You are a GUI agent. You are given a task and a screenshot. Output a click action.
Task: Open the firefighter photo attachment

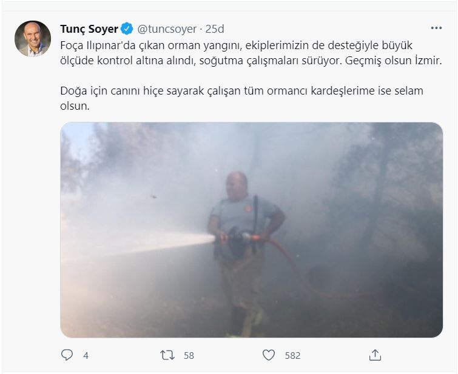point(252,230)
